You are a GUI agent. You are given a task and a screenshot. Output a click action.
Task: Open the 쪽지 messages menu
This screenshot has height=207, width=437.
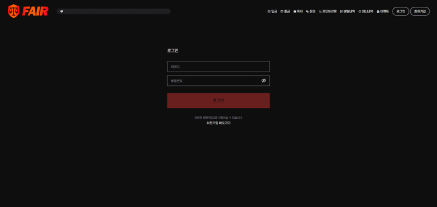(x=298, y=11)
